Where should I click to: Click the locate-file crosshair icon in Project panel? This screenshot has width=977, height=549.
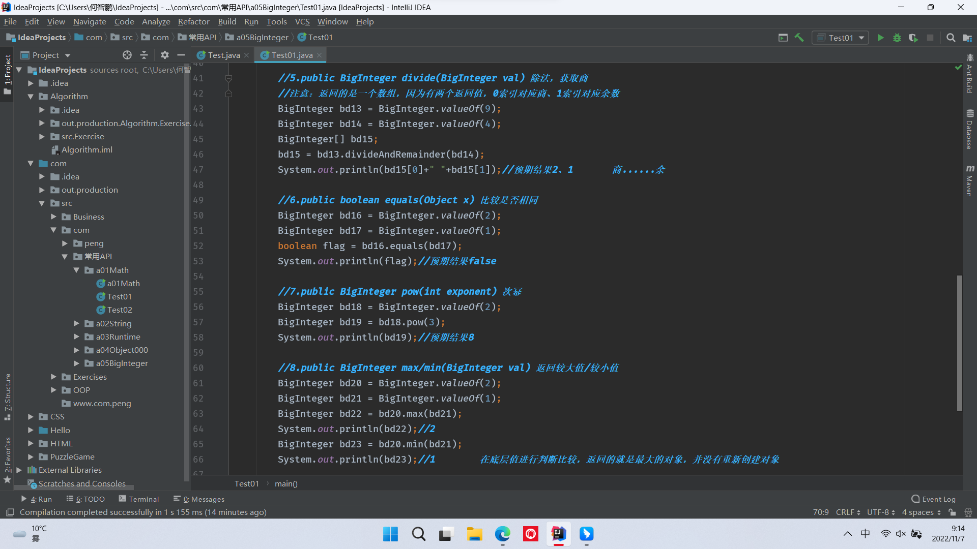[127, 55]
